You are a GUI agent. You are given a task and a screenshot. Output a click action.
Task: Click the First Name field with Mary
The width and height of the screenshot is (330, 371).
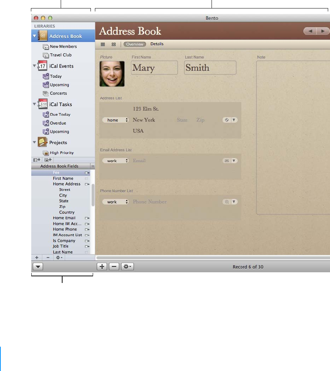154,68
